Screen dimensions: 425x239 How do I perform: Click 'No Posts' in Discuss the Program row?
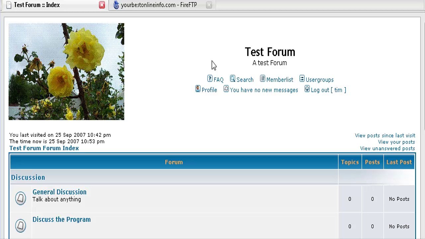point(399,226)
